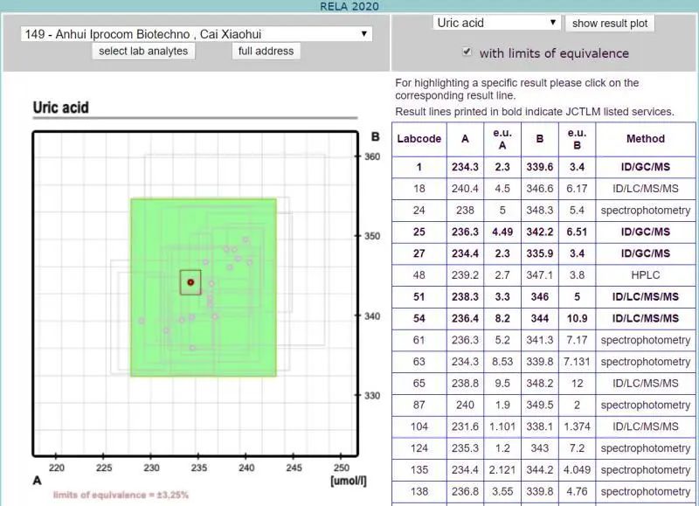Highlight labcode 138 result row
The height and width of the screenshot is (506, 699).
(x=542, y=492)
